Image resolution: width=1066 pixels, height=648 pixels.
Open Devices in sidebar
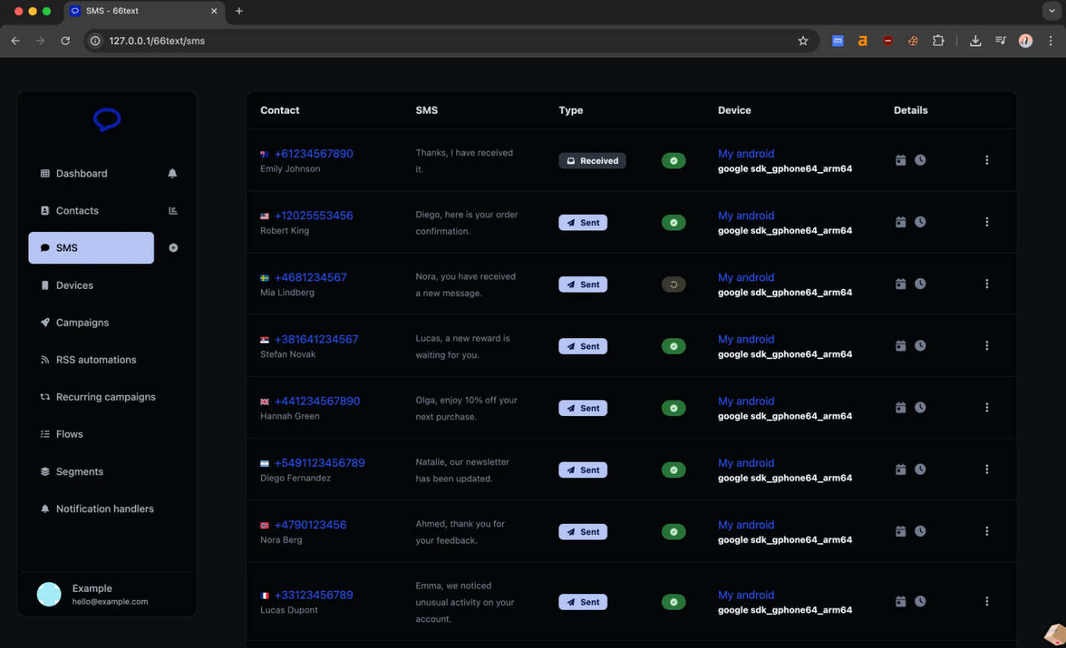91,285
